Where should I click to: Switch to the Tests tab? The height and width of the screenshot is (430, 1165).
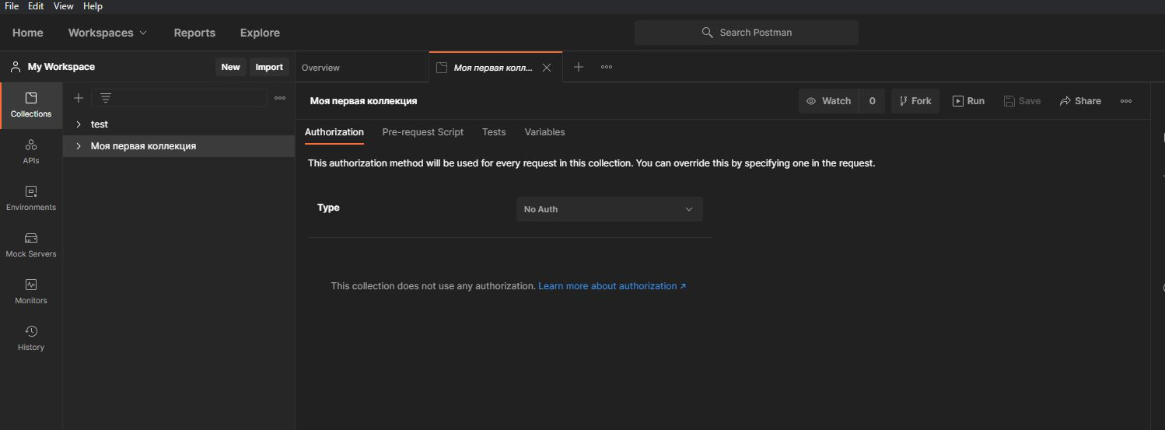click(494, 132)
